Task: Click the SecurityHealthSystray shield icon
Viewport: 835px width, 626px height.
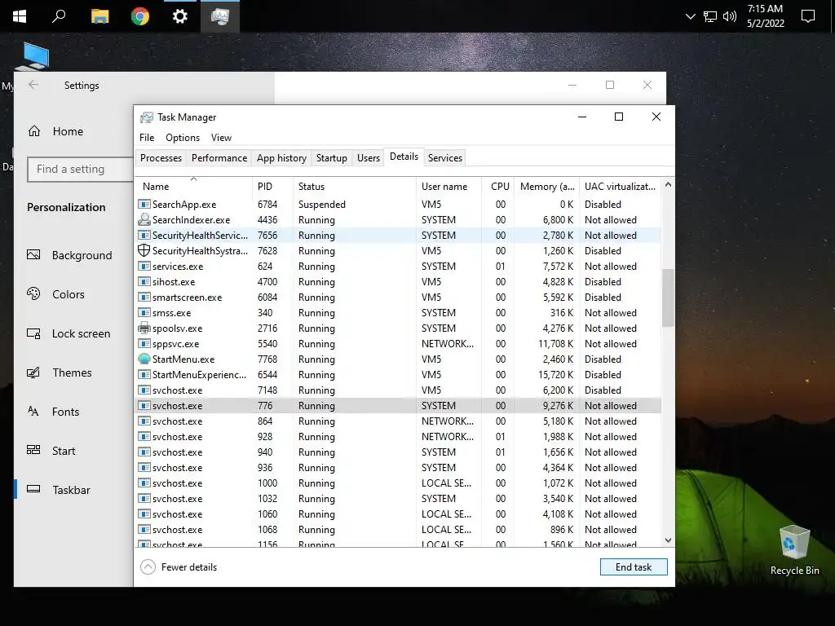Action: (x=144, y=251)
